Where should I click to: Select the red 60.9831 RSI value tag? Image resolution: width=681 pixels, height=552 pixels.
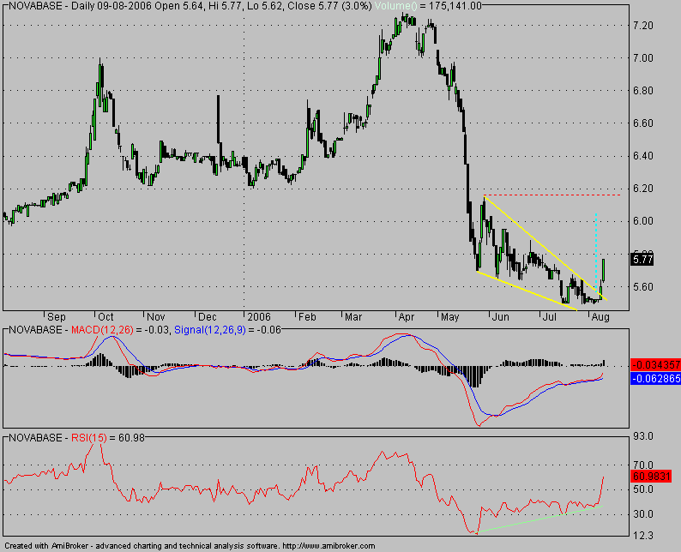(651, 477)
